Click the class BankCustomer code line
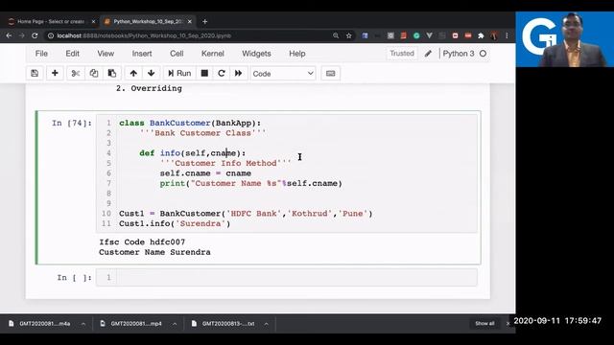Viewport: 614px width, 345px height. point(190,123)
